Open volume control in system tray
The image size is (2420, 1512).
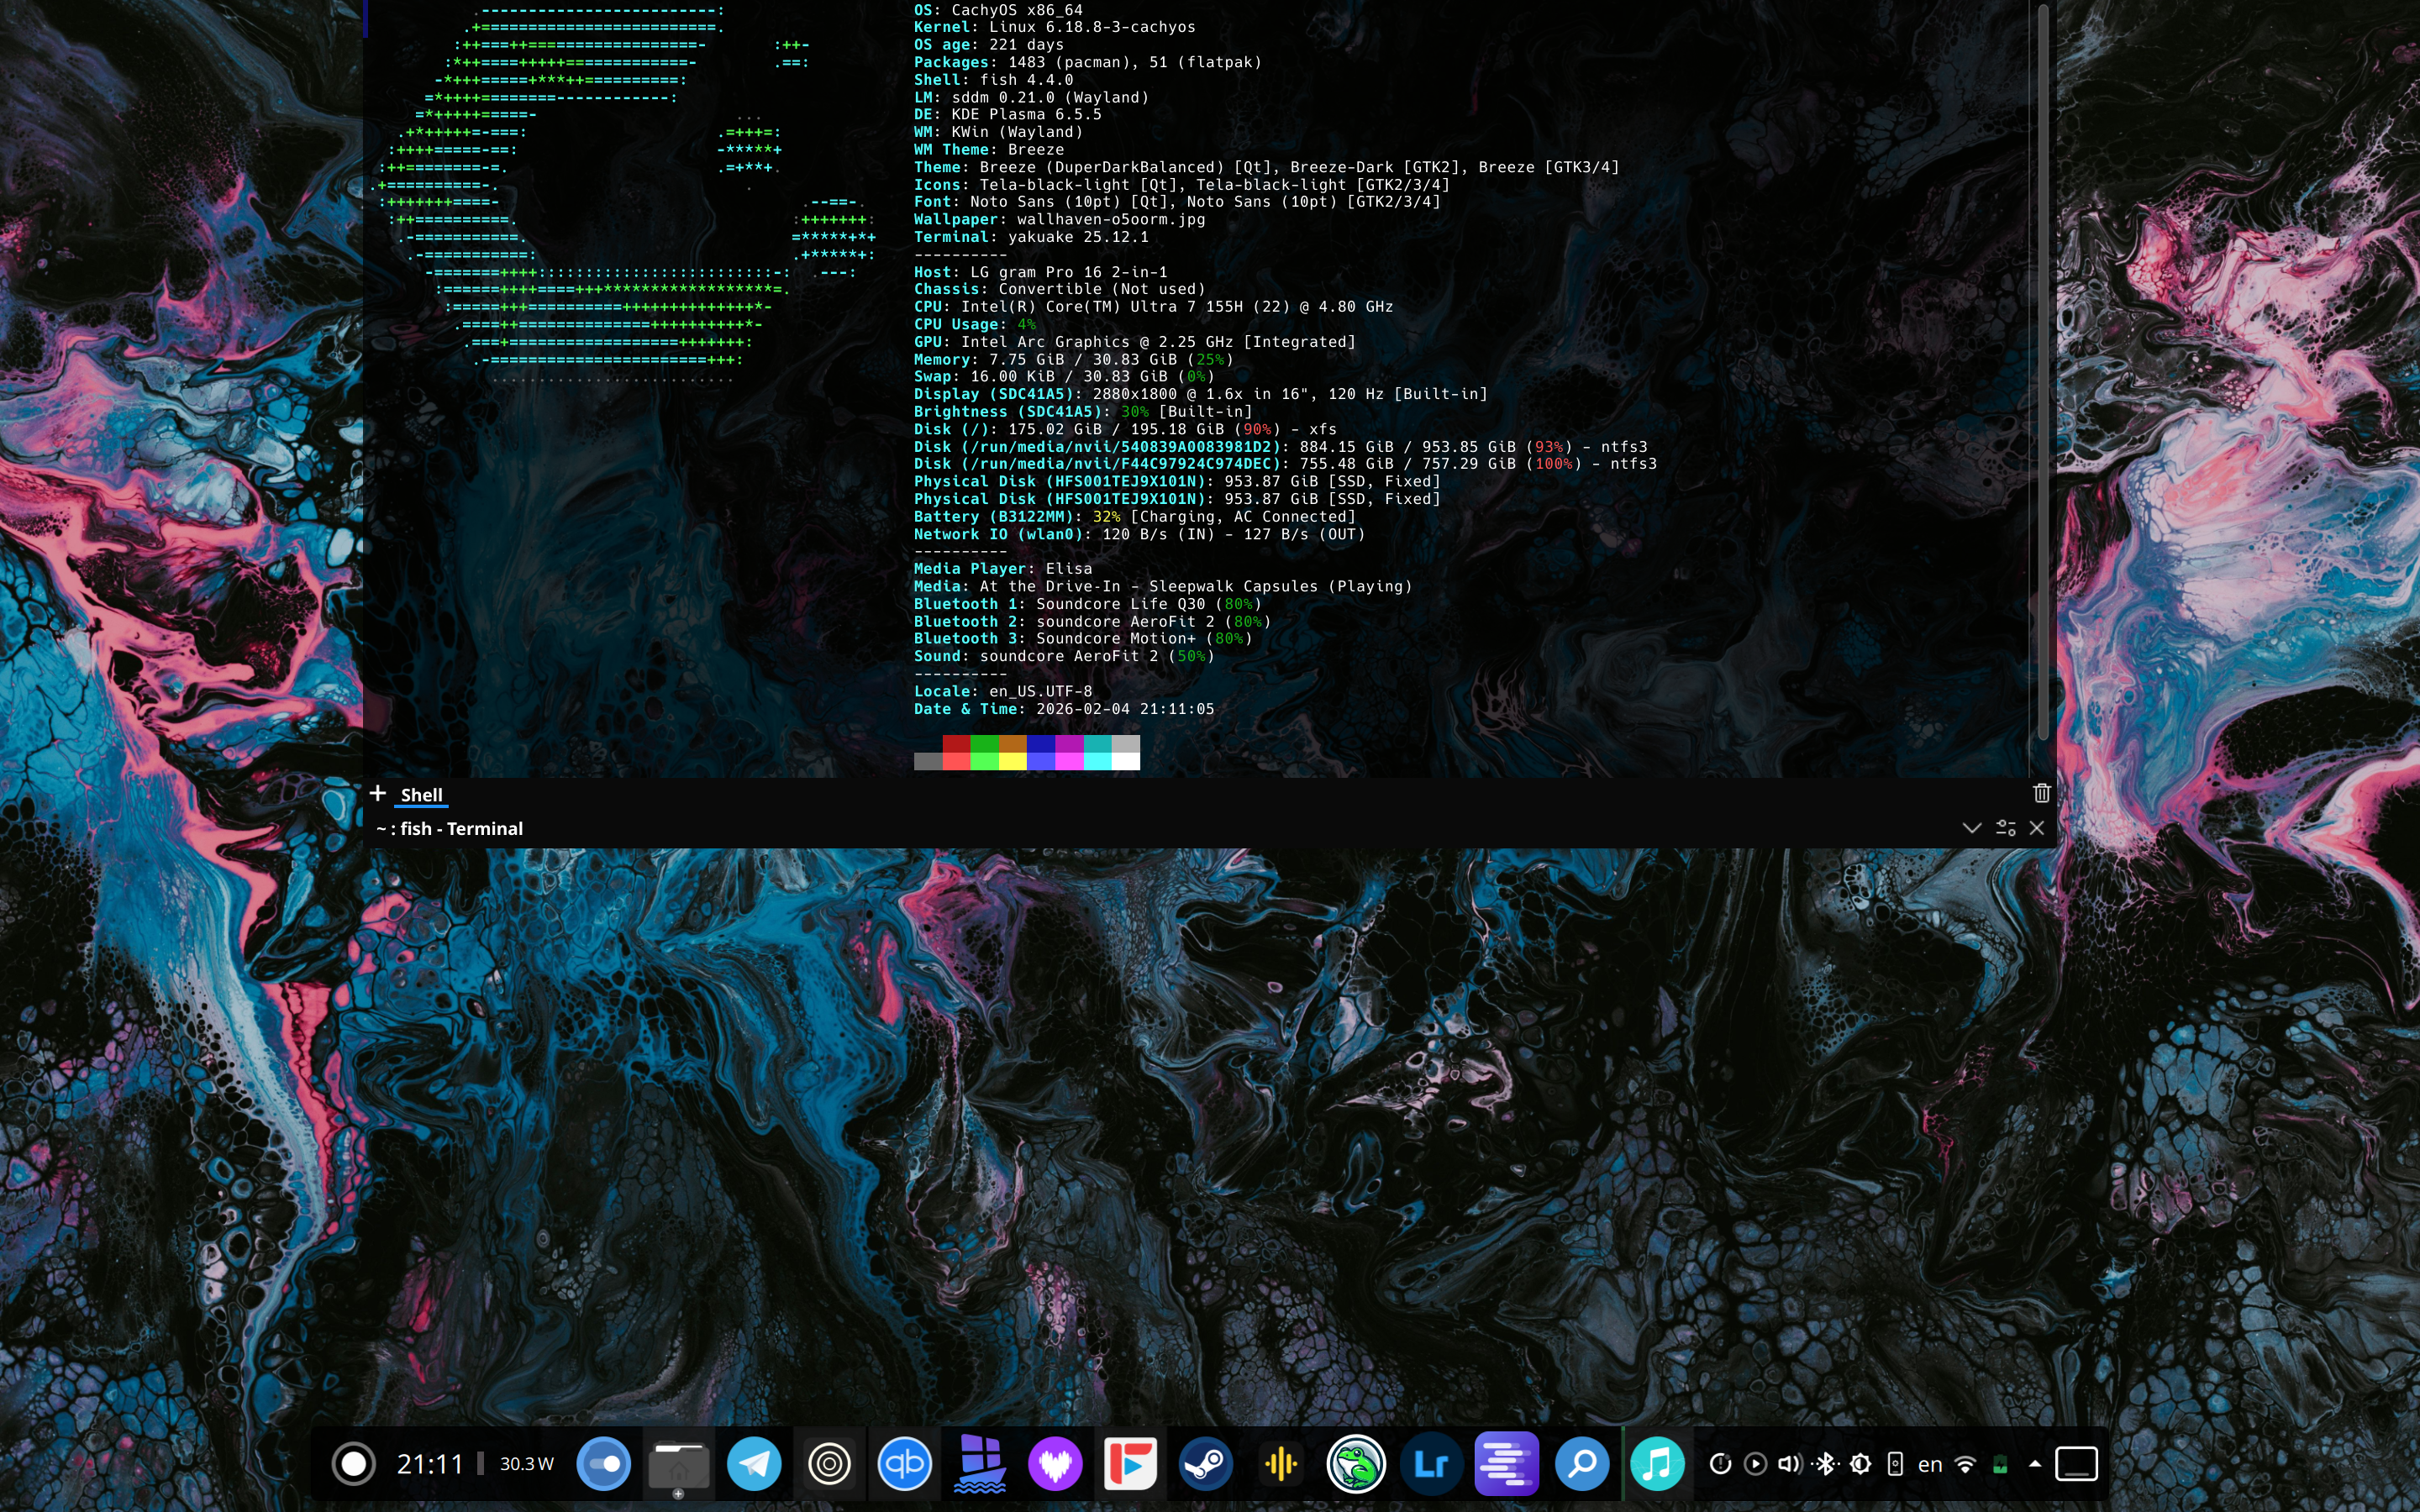[x=1789, y=1464]
